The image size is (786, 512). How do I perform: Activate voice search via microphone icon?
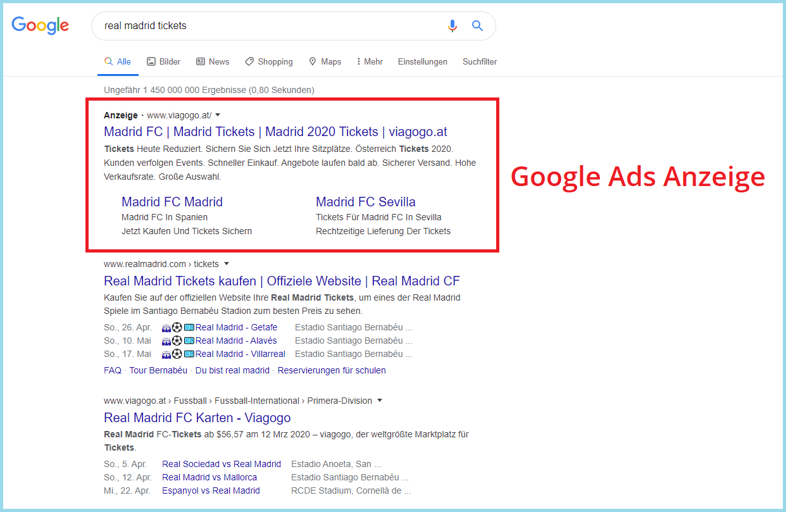coord(452,25)
